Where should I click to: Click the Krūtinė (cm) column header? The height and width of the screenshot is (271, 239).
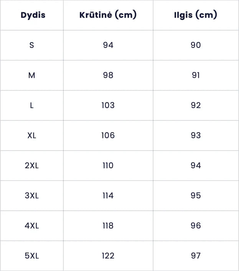coord(108,15)
